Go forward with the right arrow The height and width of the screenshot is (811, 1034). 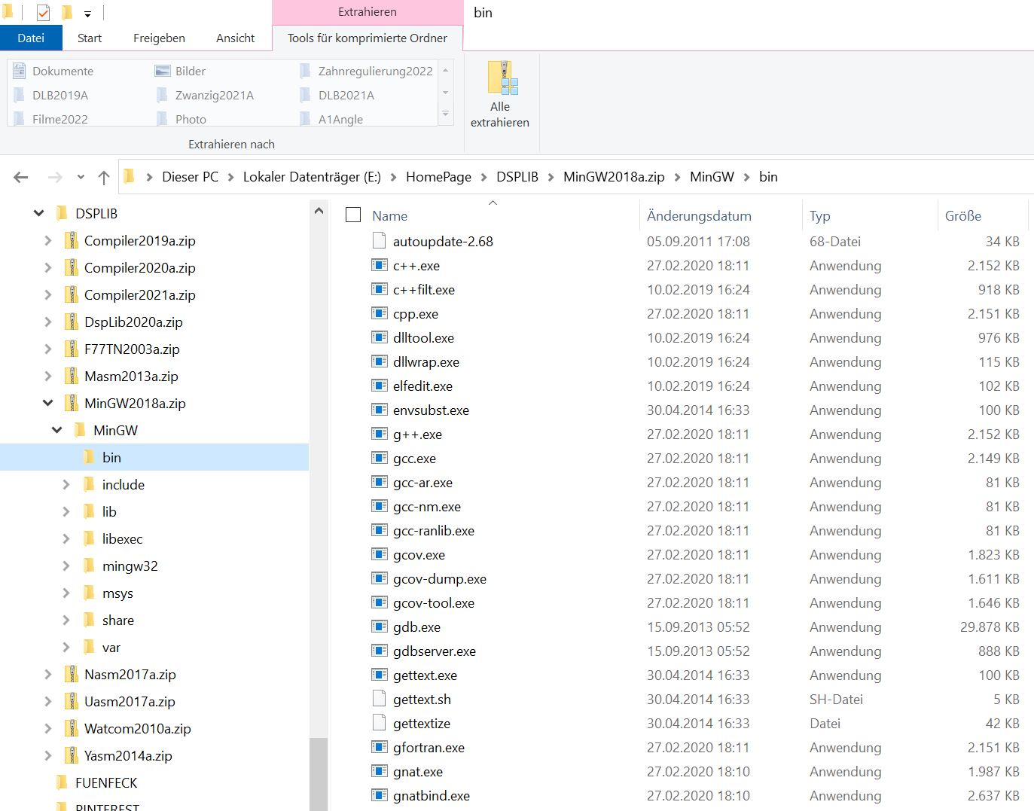coord(55,177)
